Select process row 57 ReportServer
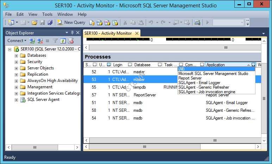Viewport: 272px width, 164px height. 172,95
